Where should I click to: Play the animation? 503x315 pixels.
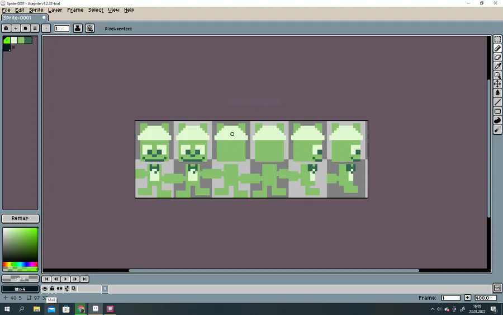pos(65,279)
